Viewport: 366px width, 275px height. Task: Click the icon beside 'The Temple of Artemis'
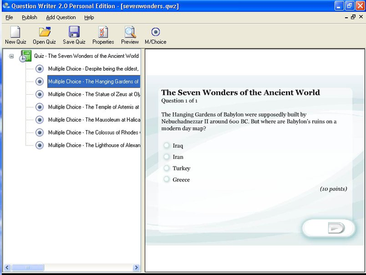coord(40,107)
